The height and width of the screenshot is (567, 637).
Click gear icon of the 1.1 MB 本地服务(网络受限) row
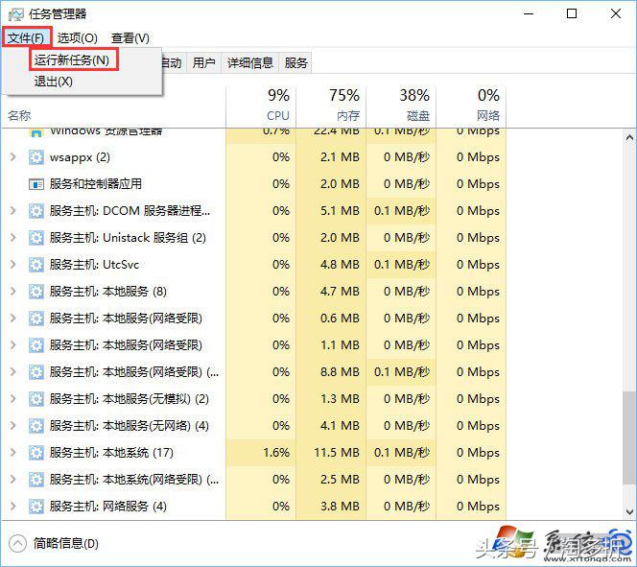coord(36,344)
